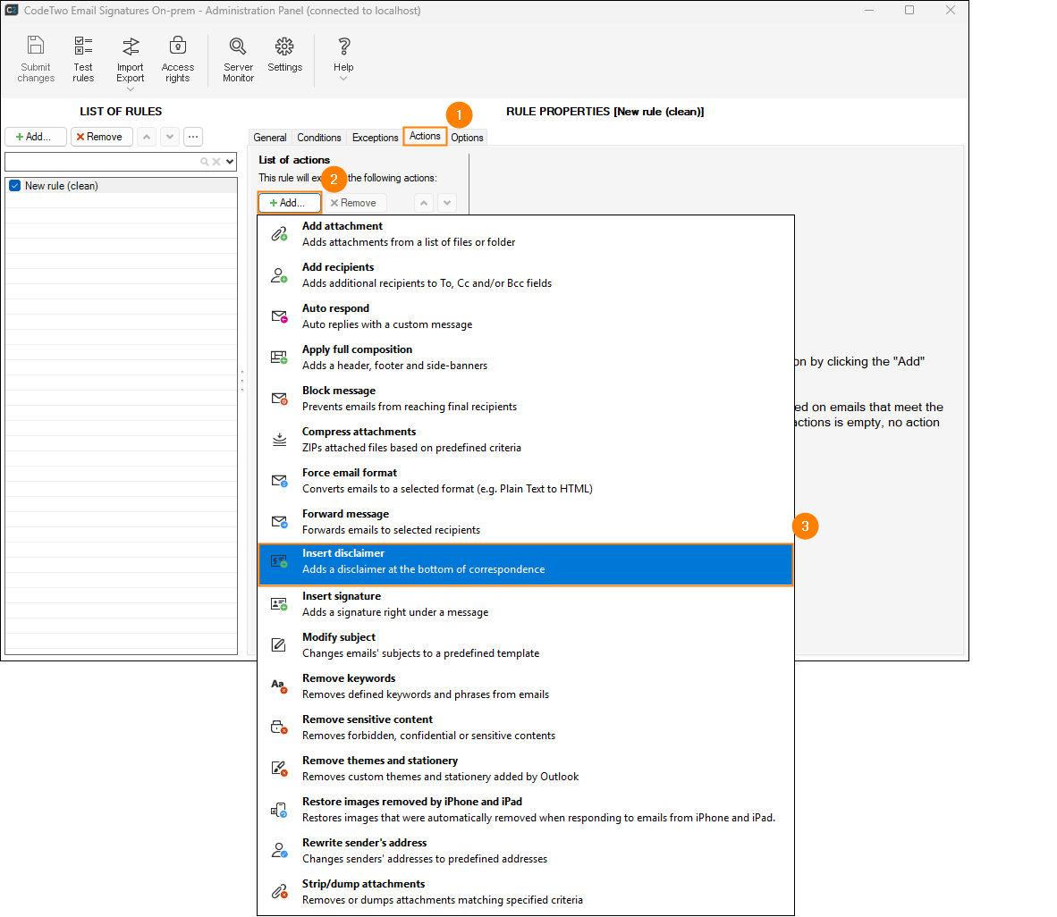The height and width of the screenshot is (917, 1057).
Task: Launch the Server Monitor
Action: tap(238, 57)
